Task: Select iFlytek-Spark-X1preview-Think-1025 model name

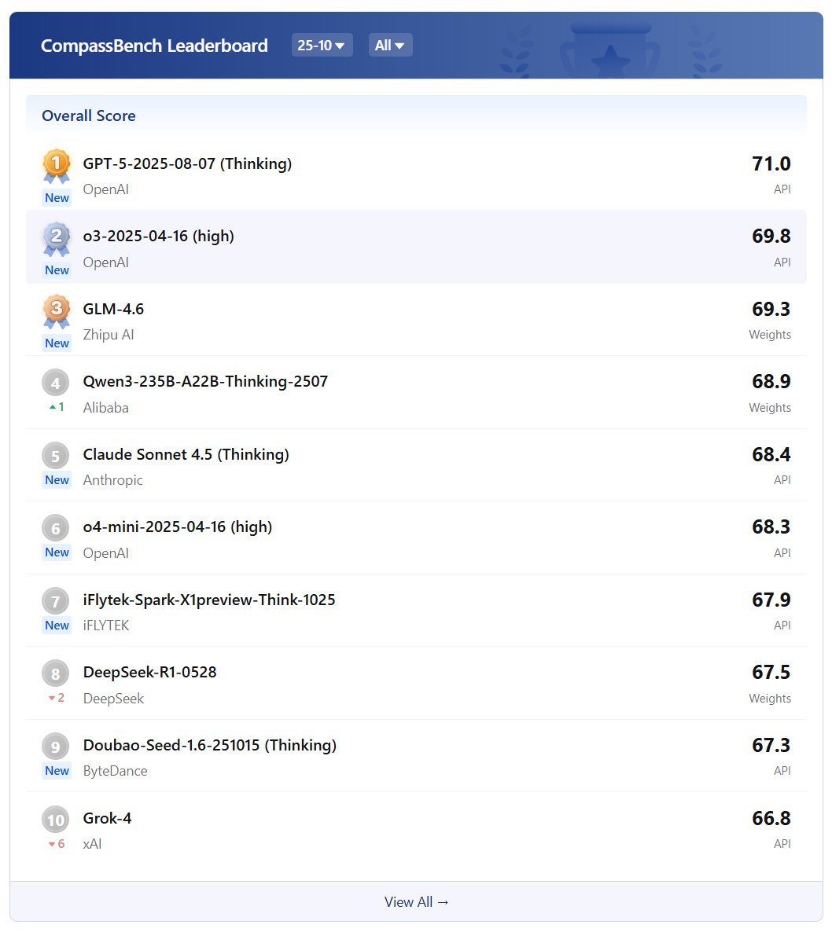Action: pyautogui.click(x=208, y=600)
